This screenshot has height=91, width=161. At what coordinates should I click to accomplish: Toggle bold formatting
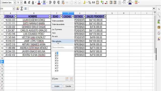[25, 2]
